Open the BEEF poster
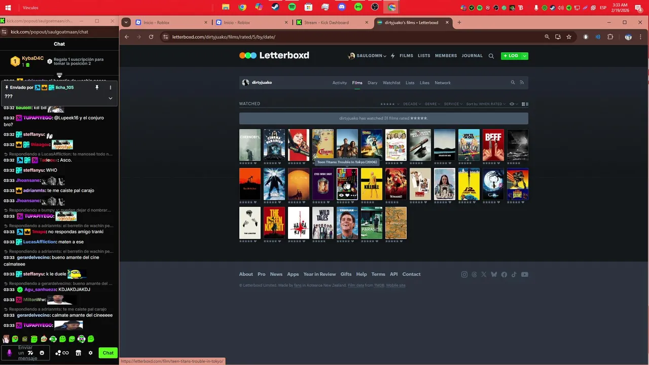Screen dimensions: 649x365 pyautogui.click(x=493, y=145)
